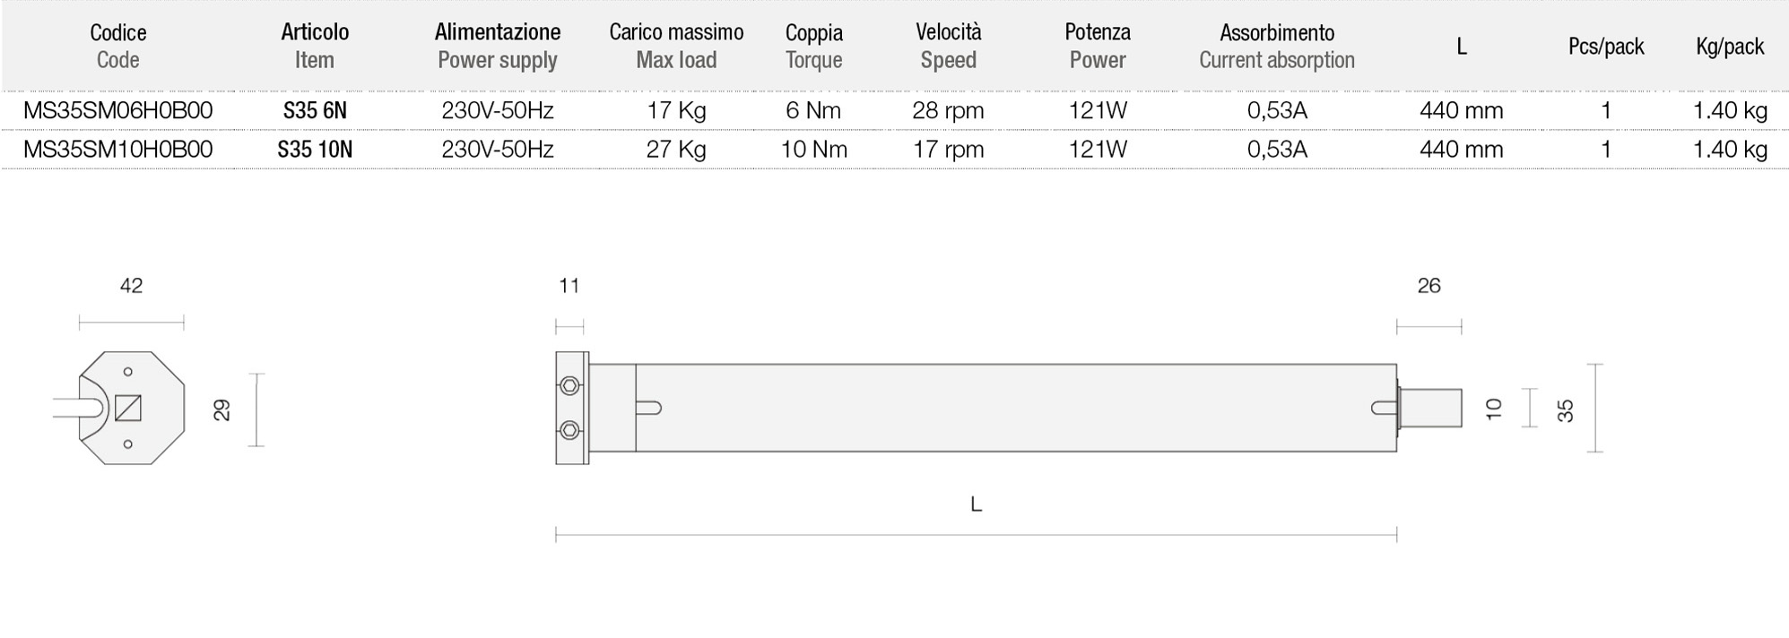Select the S35 10N item name

315,149
